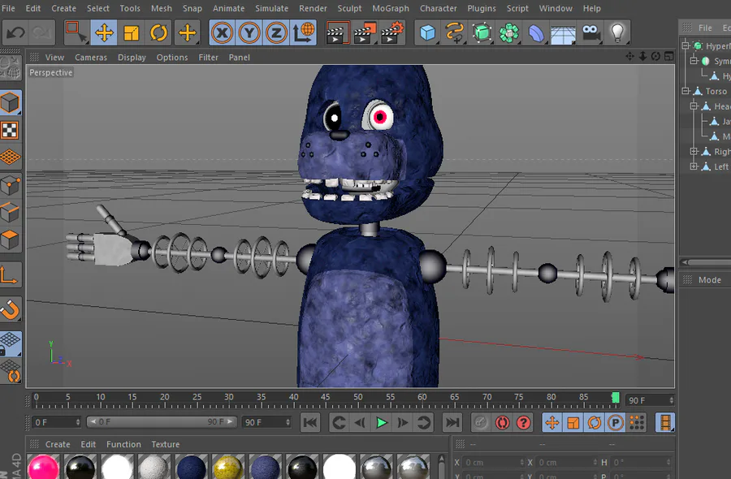Toggle Position keyframe recording
The image size is (731, 479).
point(552,423)
